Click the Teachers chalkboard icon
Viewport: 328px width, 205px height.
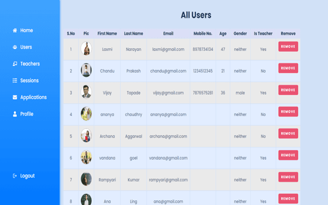[15, 64]
